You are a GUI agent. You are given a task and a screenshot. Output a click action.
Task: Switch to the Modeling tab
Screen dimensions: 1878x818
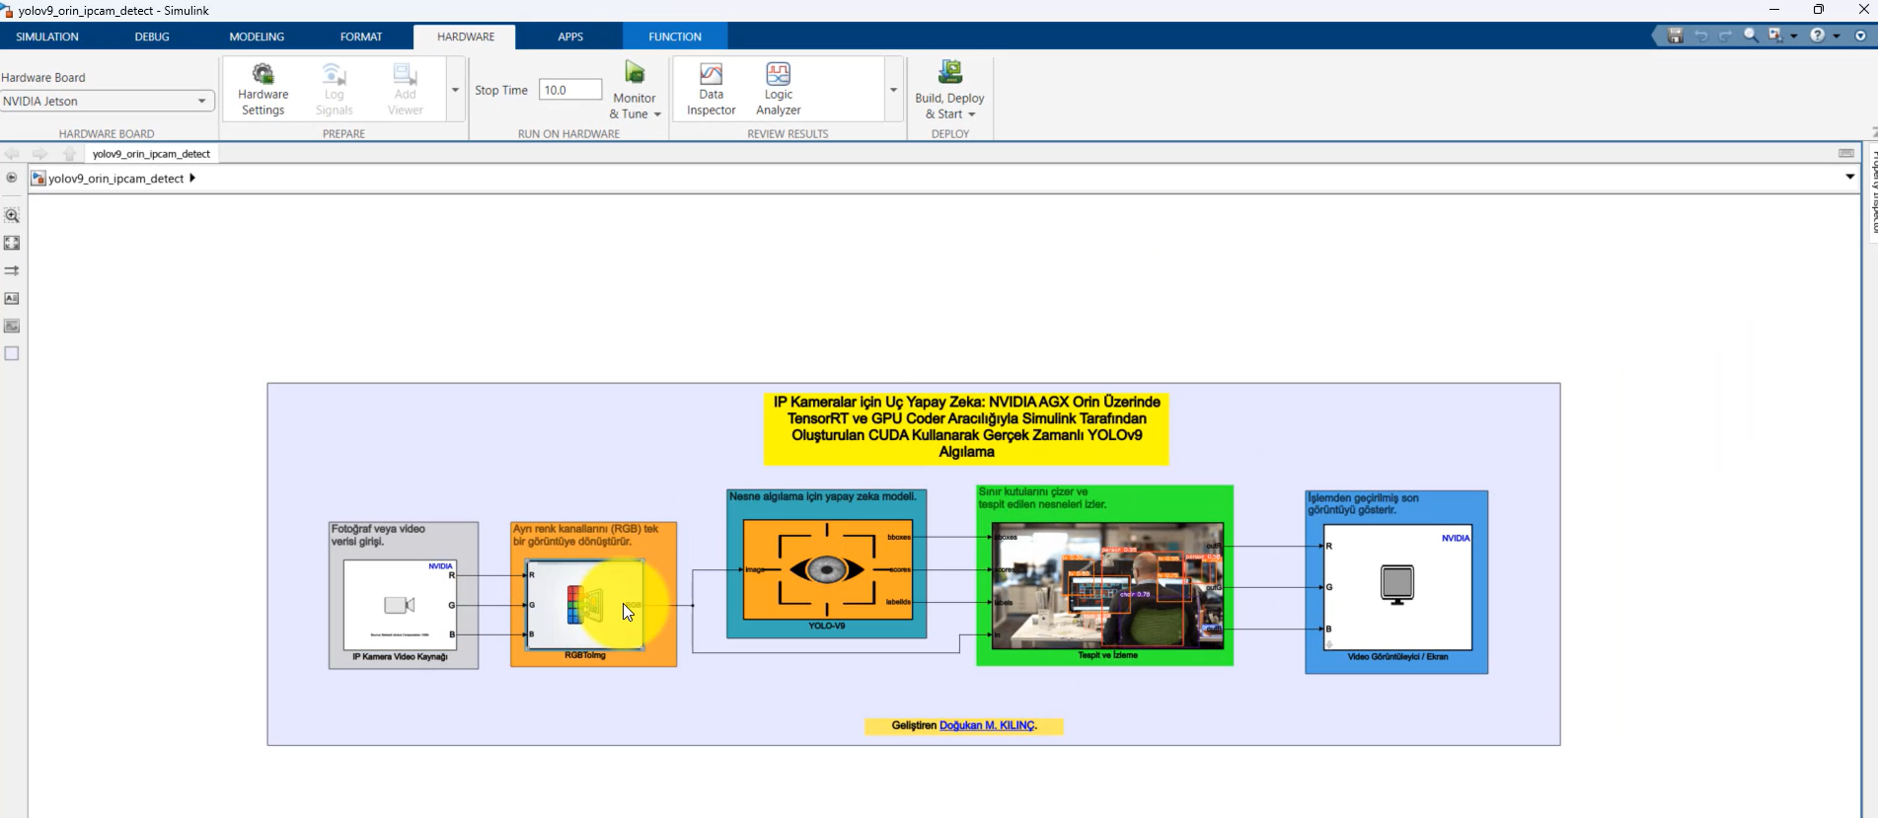[257, 37]
